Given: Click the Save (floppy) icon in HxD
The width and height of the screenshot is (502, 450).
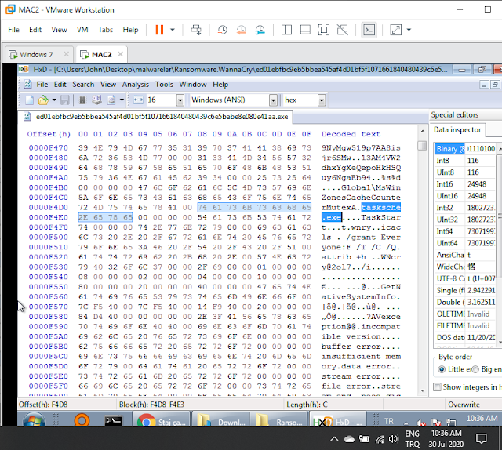Looking at the screenshot, I should (64, 100).
